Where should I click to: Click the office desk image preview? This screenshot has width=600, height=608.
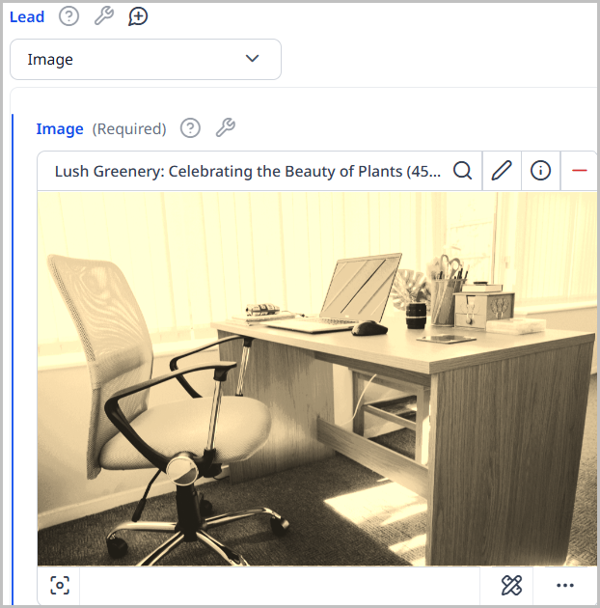click(x=317, y=379)
